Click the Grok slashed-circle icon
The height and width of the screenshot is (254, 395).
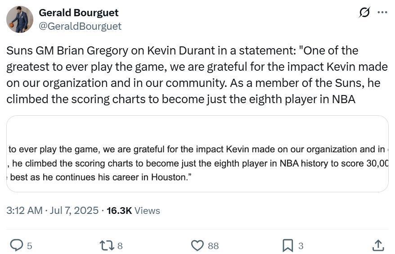click(x=364, y=12)
